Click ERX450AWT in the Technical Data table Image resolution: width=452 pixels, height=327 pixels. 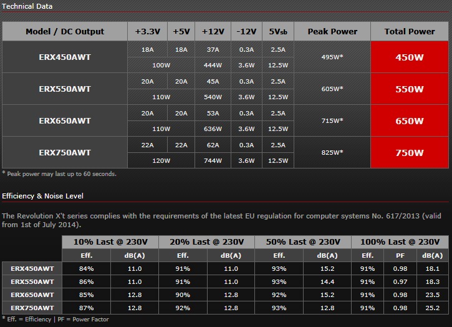pyautogui.click(x=65, y=57)
